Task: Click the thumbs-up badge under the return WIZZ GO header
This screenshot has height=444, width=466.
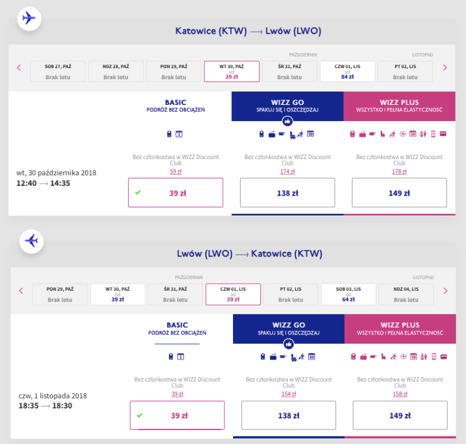Action: coord(288,344)
